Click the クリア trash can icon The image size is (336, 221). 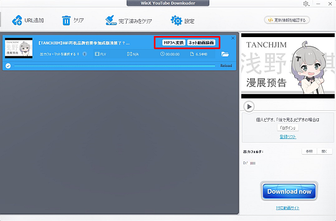click(x=66, y=20)
